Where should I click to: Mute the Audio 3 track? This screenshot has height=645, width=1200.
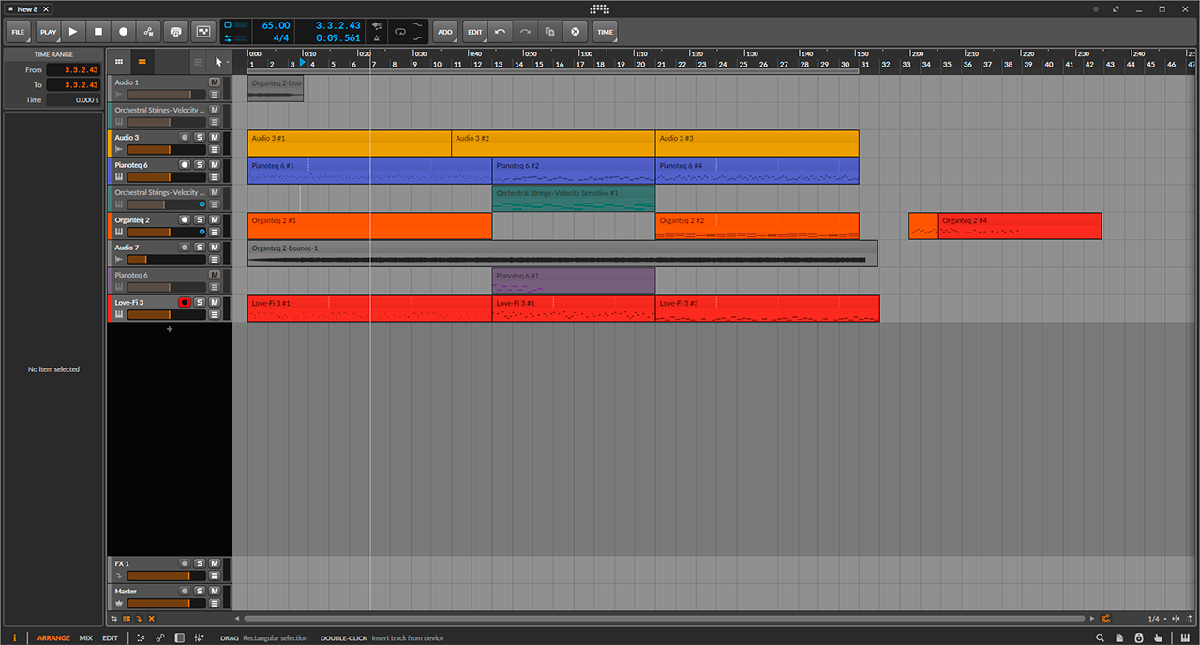[214, 137]
